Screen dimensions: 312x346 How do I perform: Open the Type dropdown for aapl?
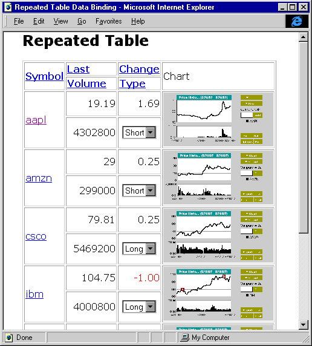[139, 132]
